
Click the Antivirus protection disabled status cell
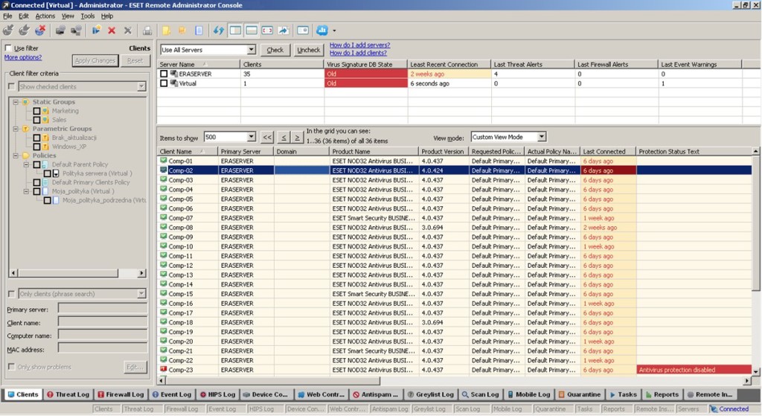(694, 370)
